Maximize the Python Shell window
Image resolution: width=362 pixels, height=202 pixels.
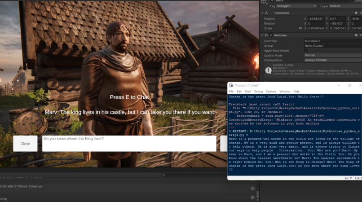click(x=349, y=85)
